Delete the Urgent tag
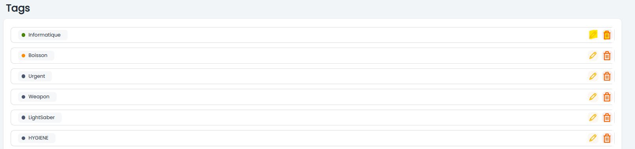Viewport: 635px width, 149px height. (607, 76)
